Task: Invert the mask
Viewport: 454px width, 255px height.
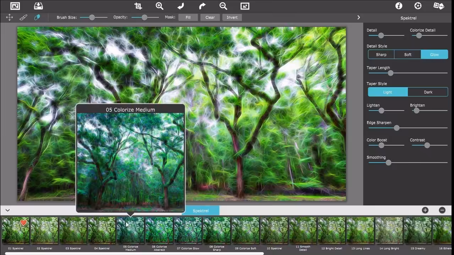Action: 232,17
